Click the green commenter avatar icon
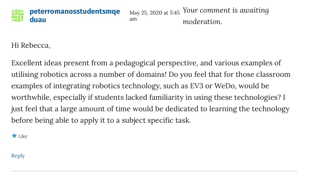Viewport: 331px width, 172px height. click(18, 16)
